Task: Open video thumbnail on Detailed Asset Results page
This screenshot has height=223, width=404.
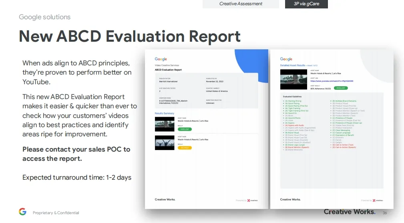Action: click(x=293, y=78)
